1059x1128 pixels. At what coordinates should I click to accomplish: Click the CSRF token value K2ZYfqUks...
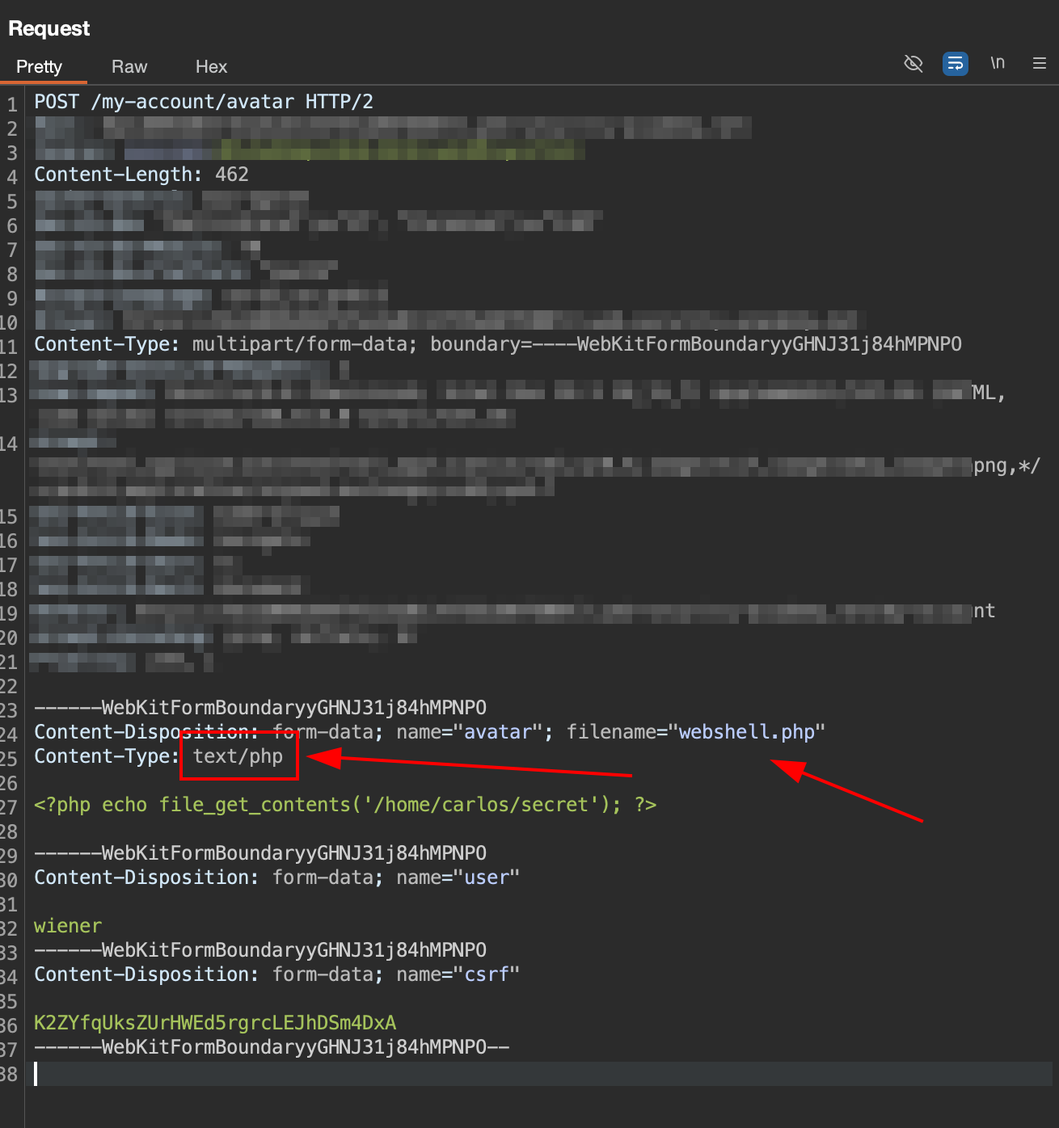tap(215, 1023)
